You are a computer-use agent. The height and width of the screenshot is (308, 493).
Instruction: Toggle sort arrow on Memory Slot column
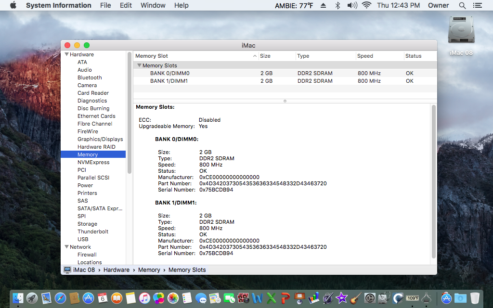tap(255, 56)
